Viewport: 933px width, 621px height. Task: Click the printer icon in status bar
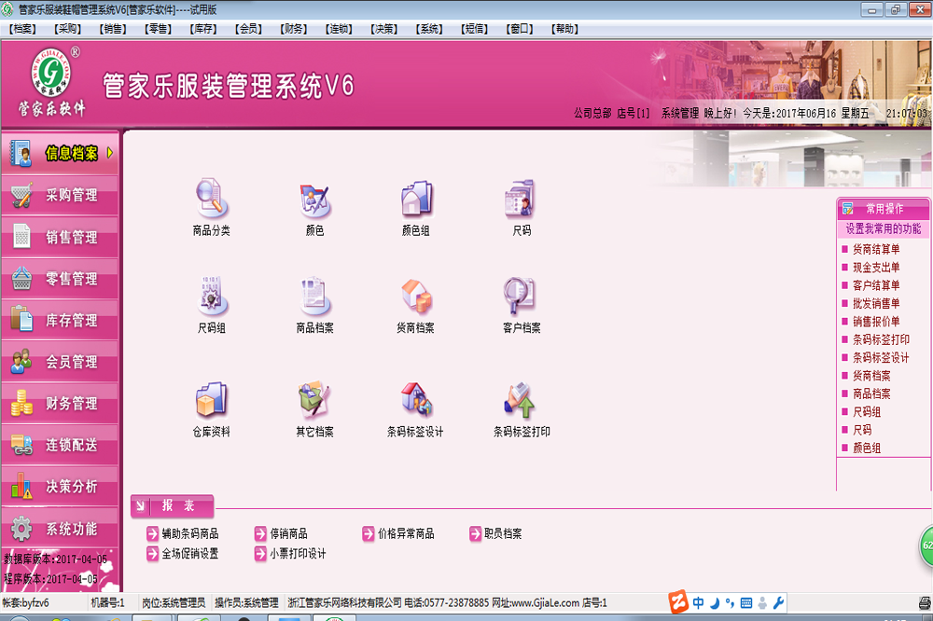coord(925,603)
